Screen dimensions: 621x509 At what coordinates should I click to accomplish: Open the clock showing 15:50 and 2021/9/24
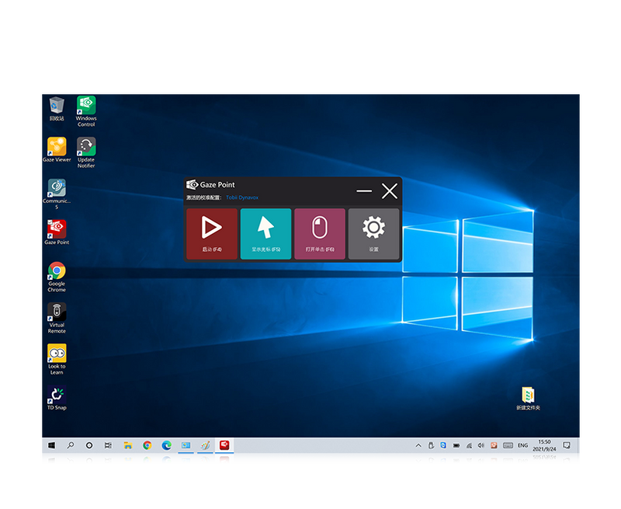[544, 445]
